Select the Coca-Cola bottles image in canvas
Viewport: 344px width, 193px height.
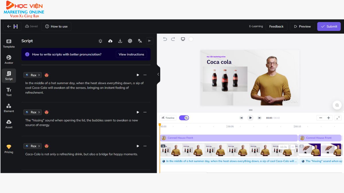click(x=225, y=79)
